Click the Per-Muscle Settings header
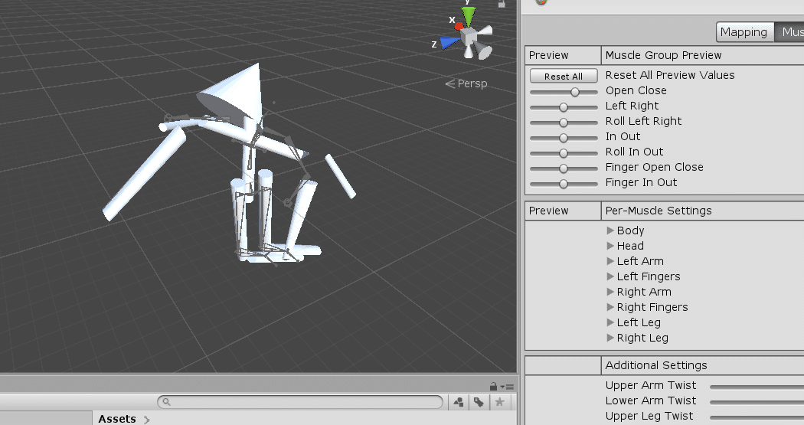 coord(659,211)
